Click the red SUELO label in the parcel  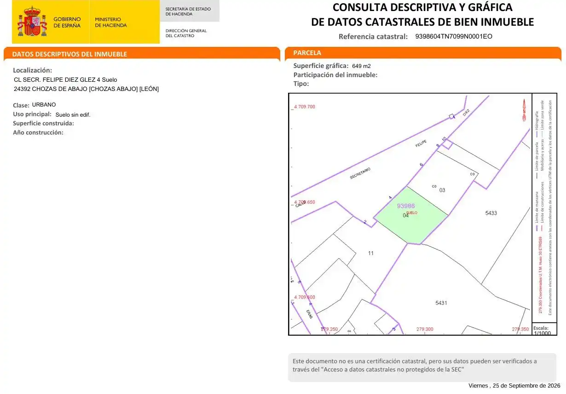(412, 213)
